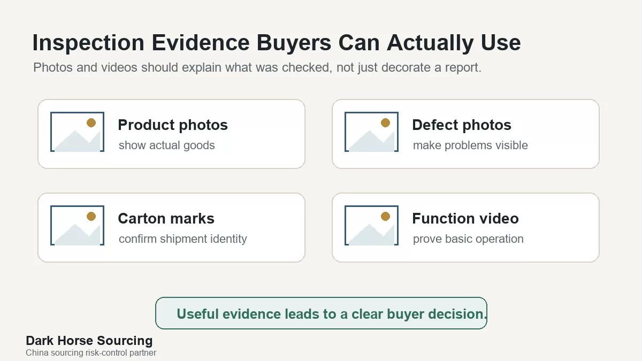642x361 pixels.
Task: Click the sun dot in Product photos icon
Action: (91, 122)
